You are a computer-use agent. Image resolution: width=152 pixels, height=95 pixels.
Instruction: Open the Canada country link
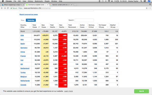click(x=23, y=85)
